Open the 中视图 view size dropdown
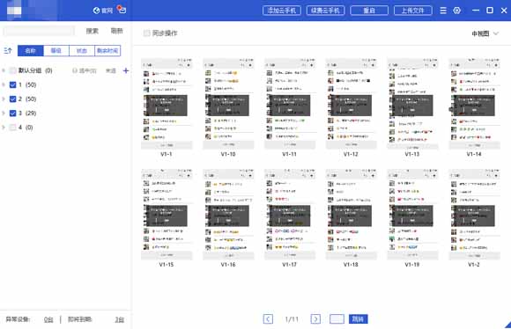511x329 pixels. point(485,33)
